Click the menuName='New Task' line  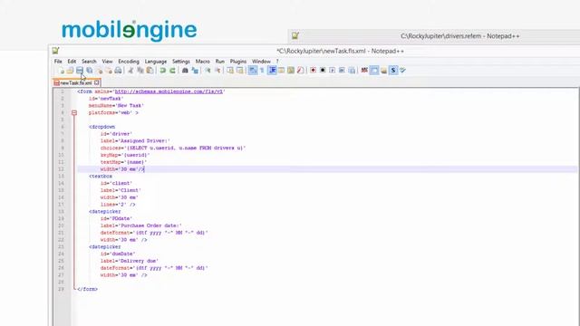tap(116, 106)
